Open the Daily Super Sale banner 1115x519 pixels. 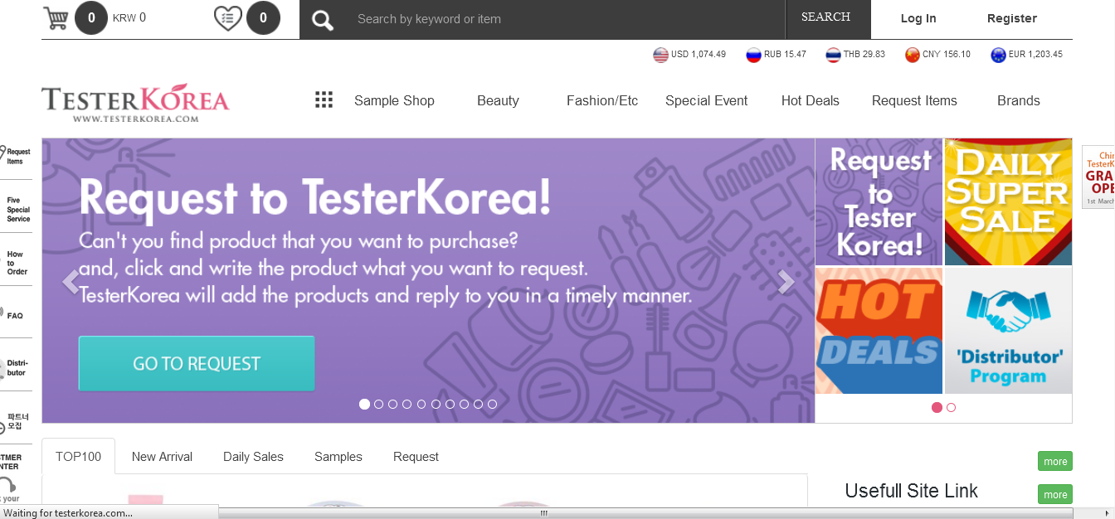pyautogui.click(x=1008, y=201)
